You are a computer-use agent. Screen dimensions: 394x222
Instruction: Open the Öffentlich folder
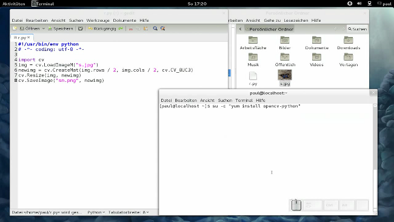click(285, 60)
